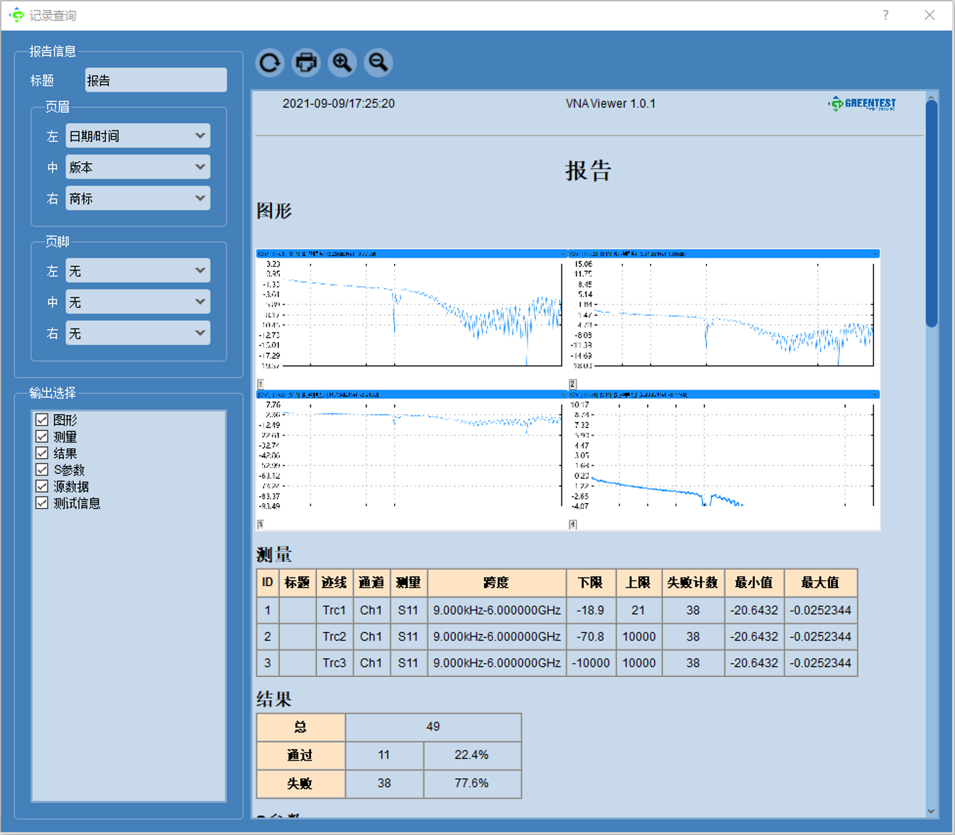Click the refresh report icon

[x=270, y=62]
